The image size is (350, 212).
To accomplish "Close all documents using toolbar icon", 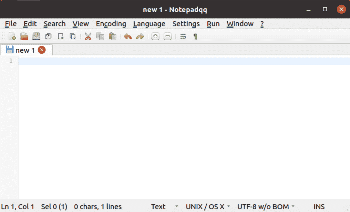I will pos(73,36).
